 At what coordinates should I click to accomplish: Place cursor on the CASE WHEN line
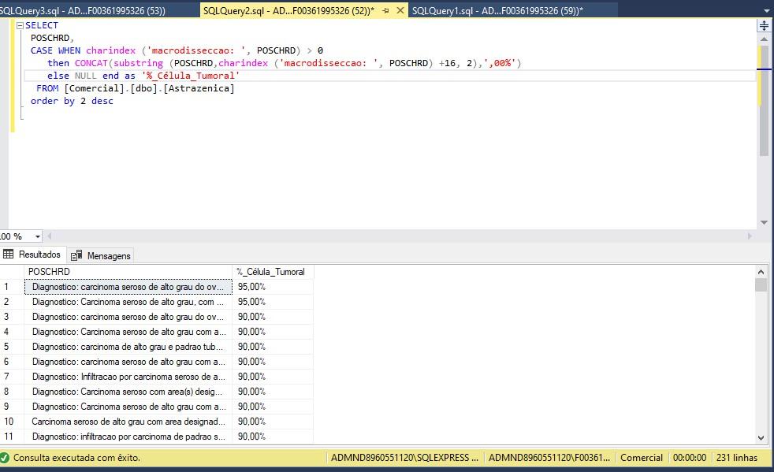177,50
